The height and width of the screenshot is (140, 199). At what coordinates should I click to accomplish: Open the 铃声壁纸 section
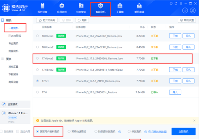[x=81, y=8]
